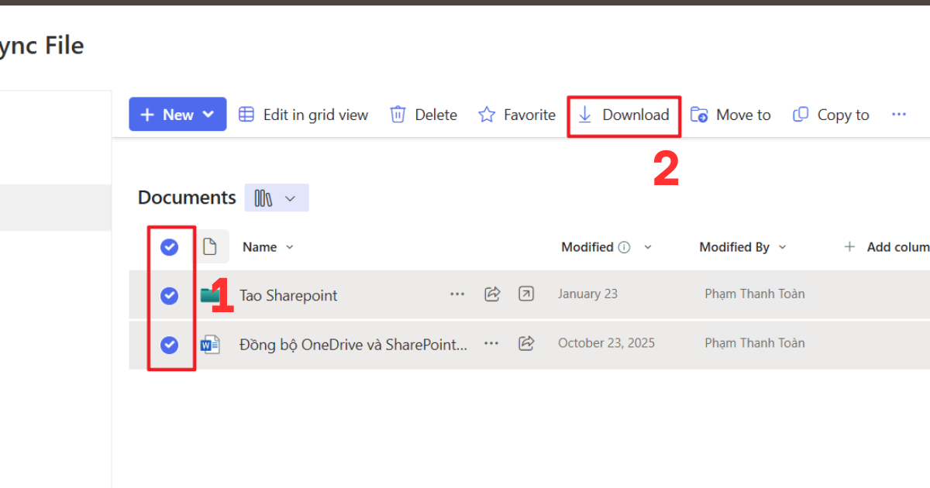Click the Delete trash icon
Screen dimensions: 930x488
pyautogui.click(x=398, y=114)
